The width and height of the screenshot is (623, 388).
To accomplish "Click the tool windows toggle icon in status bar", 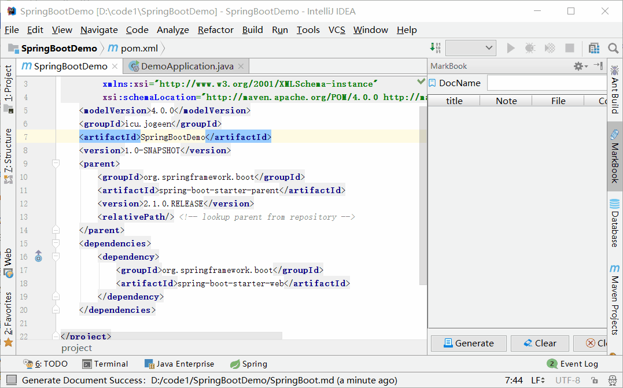I will coord(12,380).
